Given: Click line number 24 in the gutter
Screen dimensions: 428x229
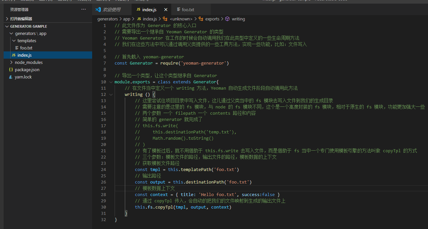Looking at the screenshot, I should coord(103,169).
